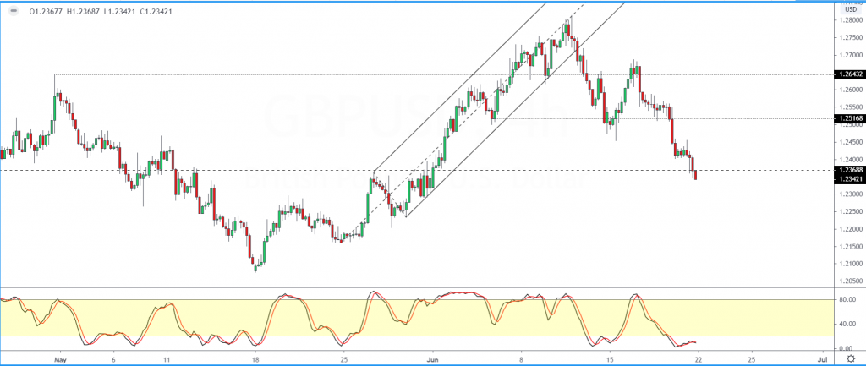The height and width of the screenshot is (366, 866).
Task: Click the close value C1.23421 in legend
Action: click(154, 11)
